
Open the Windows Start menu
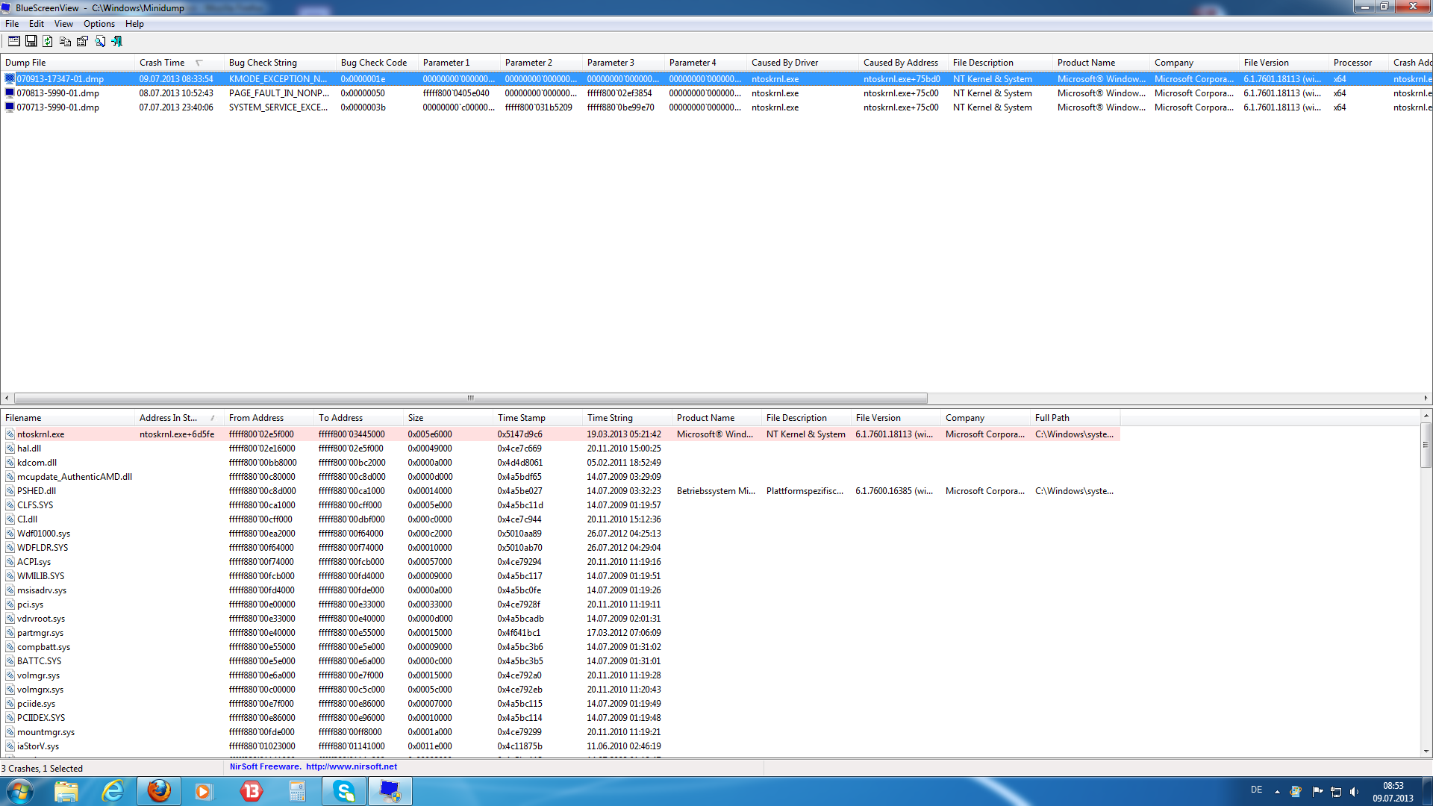point(19,791)
